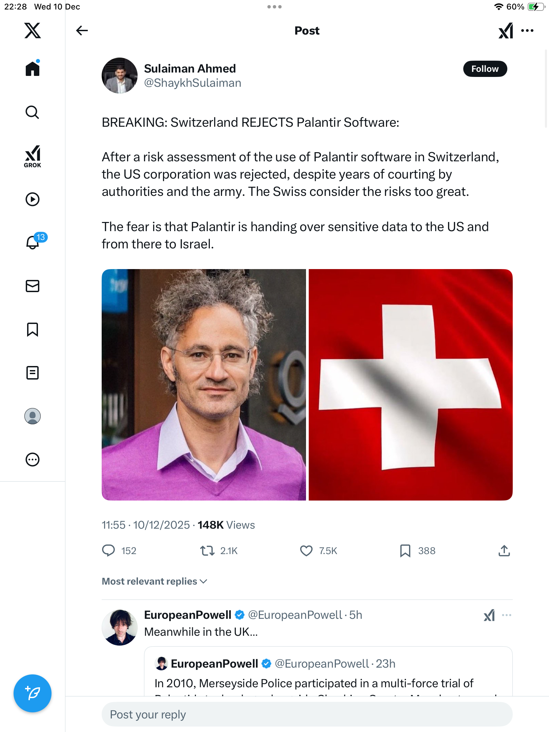Image resolution: width=549 pixels, height=732 pixels.
Task: Click the Post your reply field
Action: click(307, 714)
